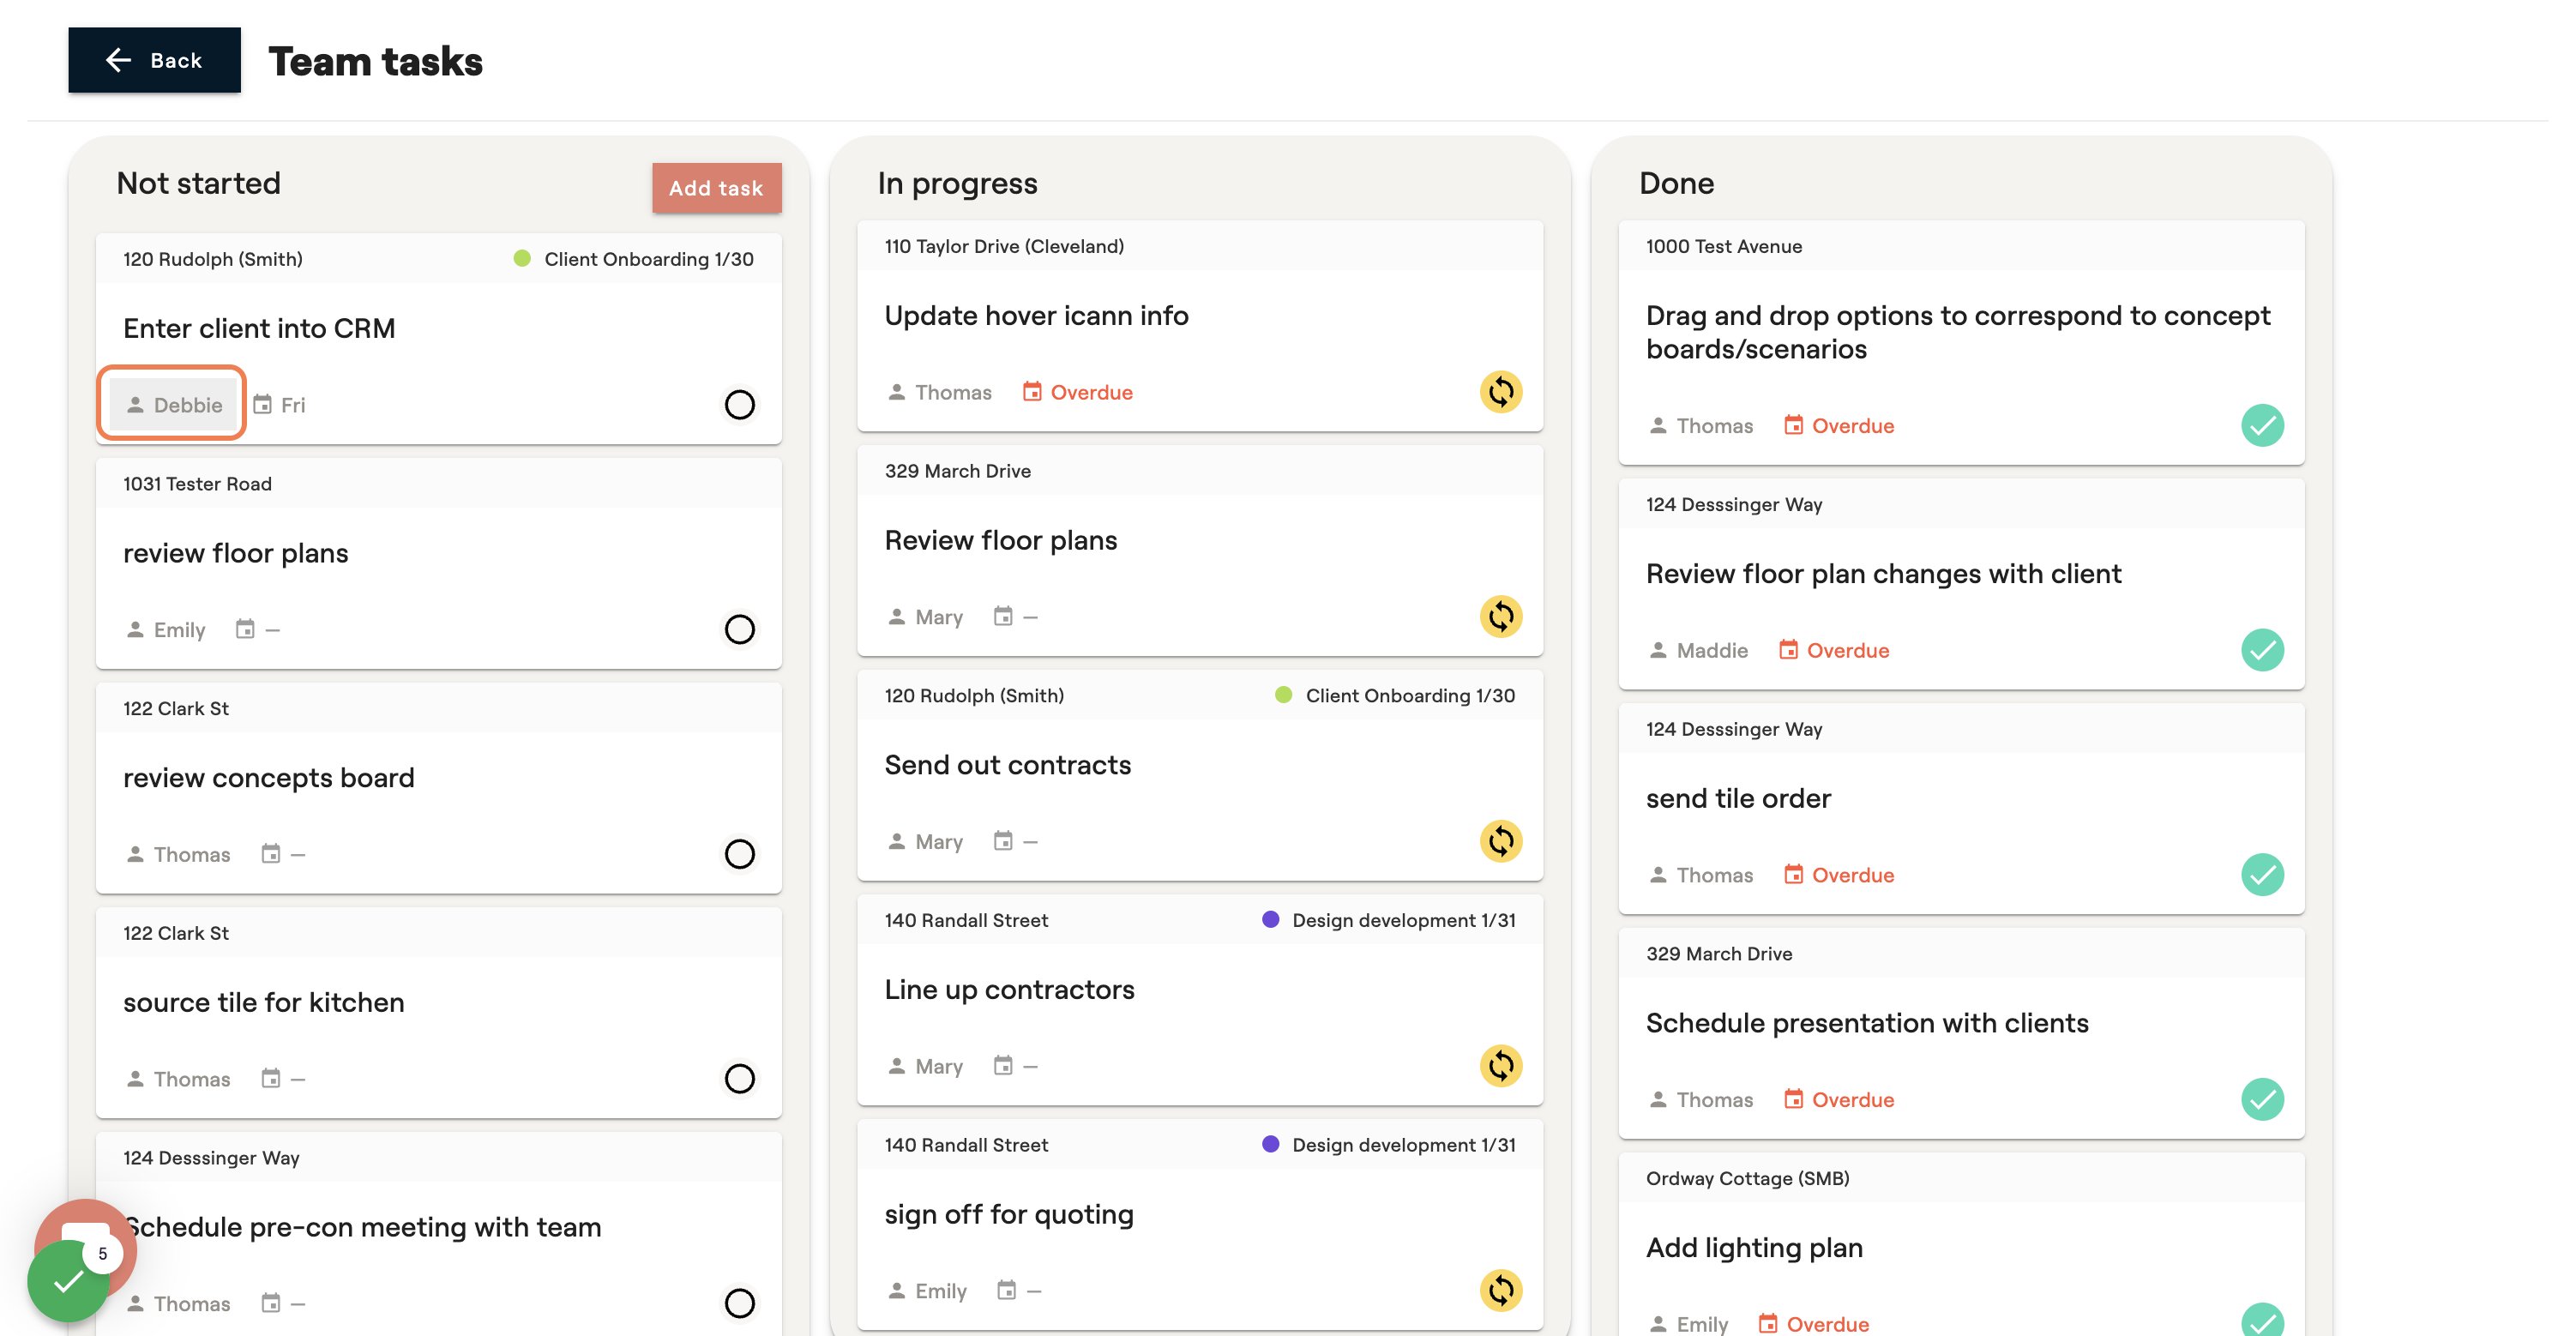Click calendar icon on review concepts board card

pos(271,854)
